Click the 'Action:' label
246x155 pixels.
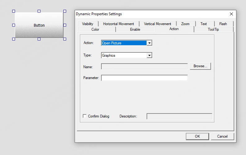(x=89, y=43)
